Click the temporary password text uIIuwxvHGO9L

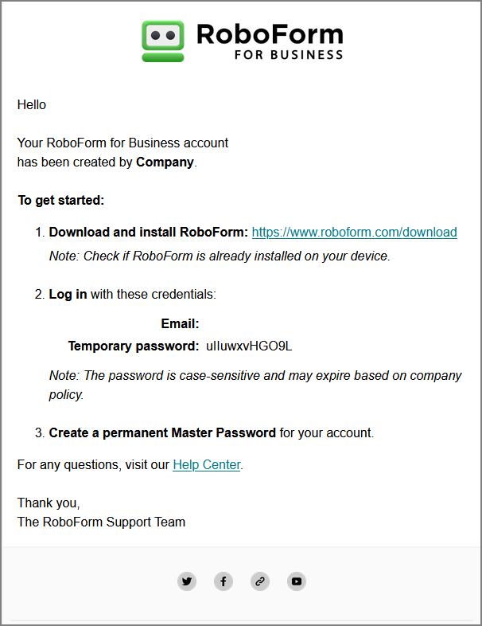pos(249,346)
